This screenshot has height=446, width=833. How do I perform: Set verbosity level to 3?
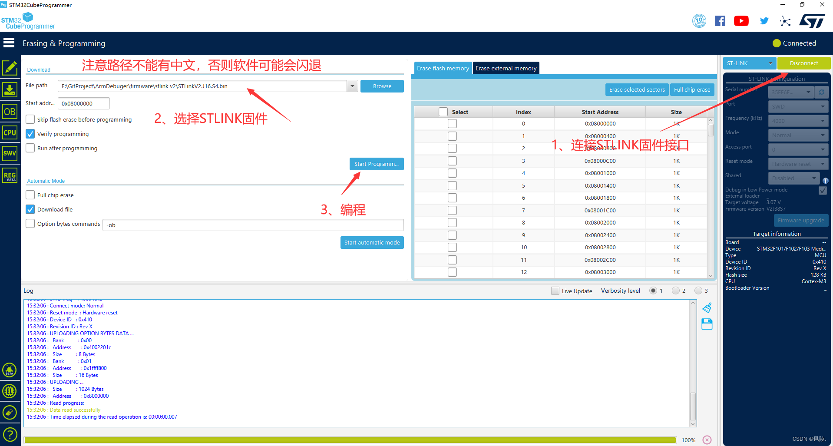click(x=698, y=291)
